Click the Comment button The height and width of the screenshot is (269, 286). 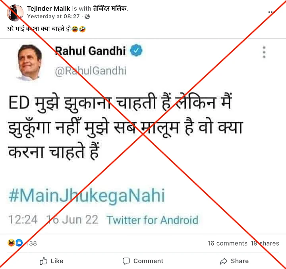[143, 261]
